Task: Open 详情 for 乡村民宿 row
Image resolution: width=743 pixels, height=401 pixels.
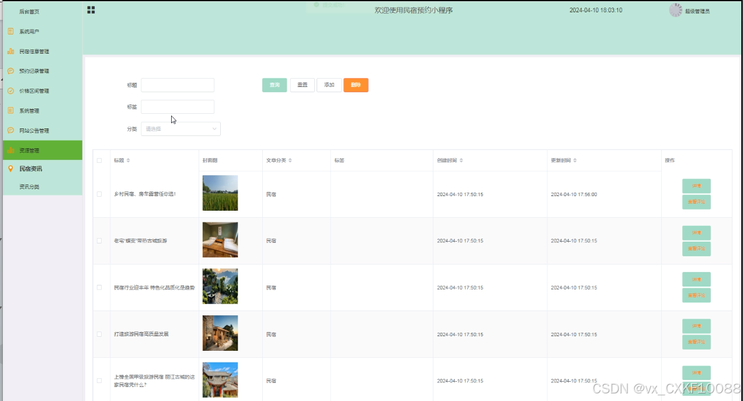Action: (x=696, y=186)
